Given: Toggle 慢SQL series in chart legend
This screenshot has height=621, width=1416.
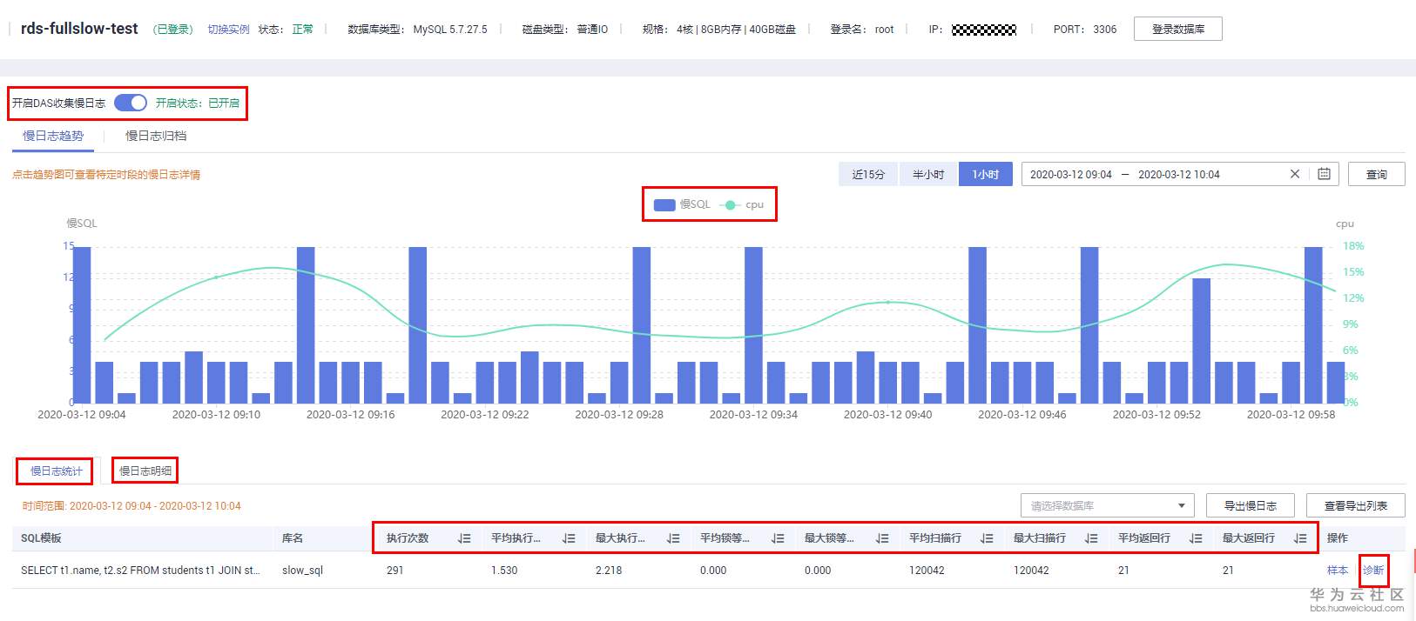Looking at the screenshot, I should pos(682,204).
